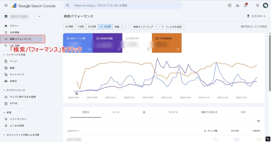Viewport: 271px width, 142px height.
Task: Toggle the 合計クリック数 checkbox
Action: pos(68,38)
